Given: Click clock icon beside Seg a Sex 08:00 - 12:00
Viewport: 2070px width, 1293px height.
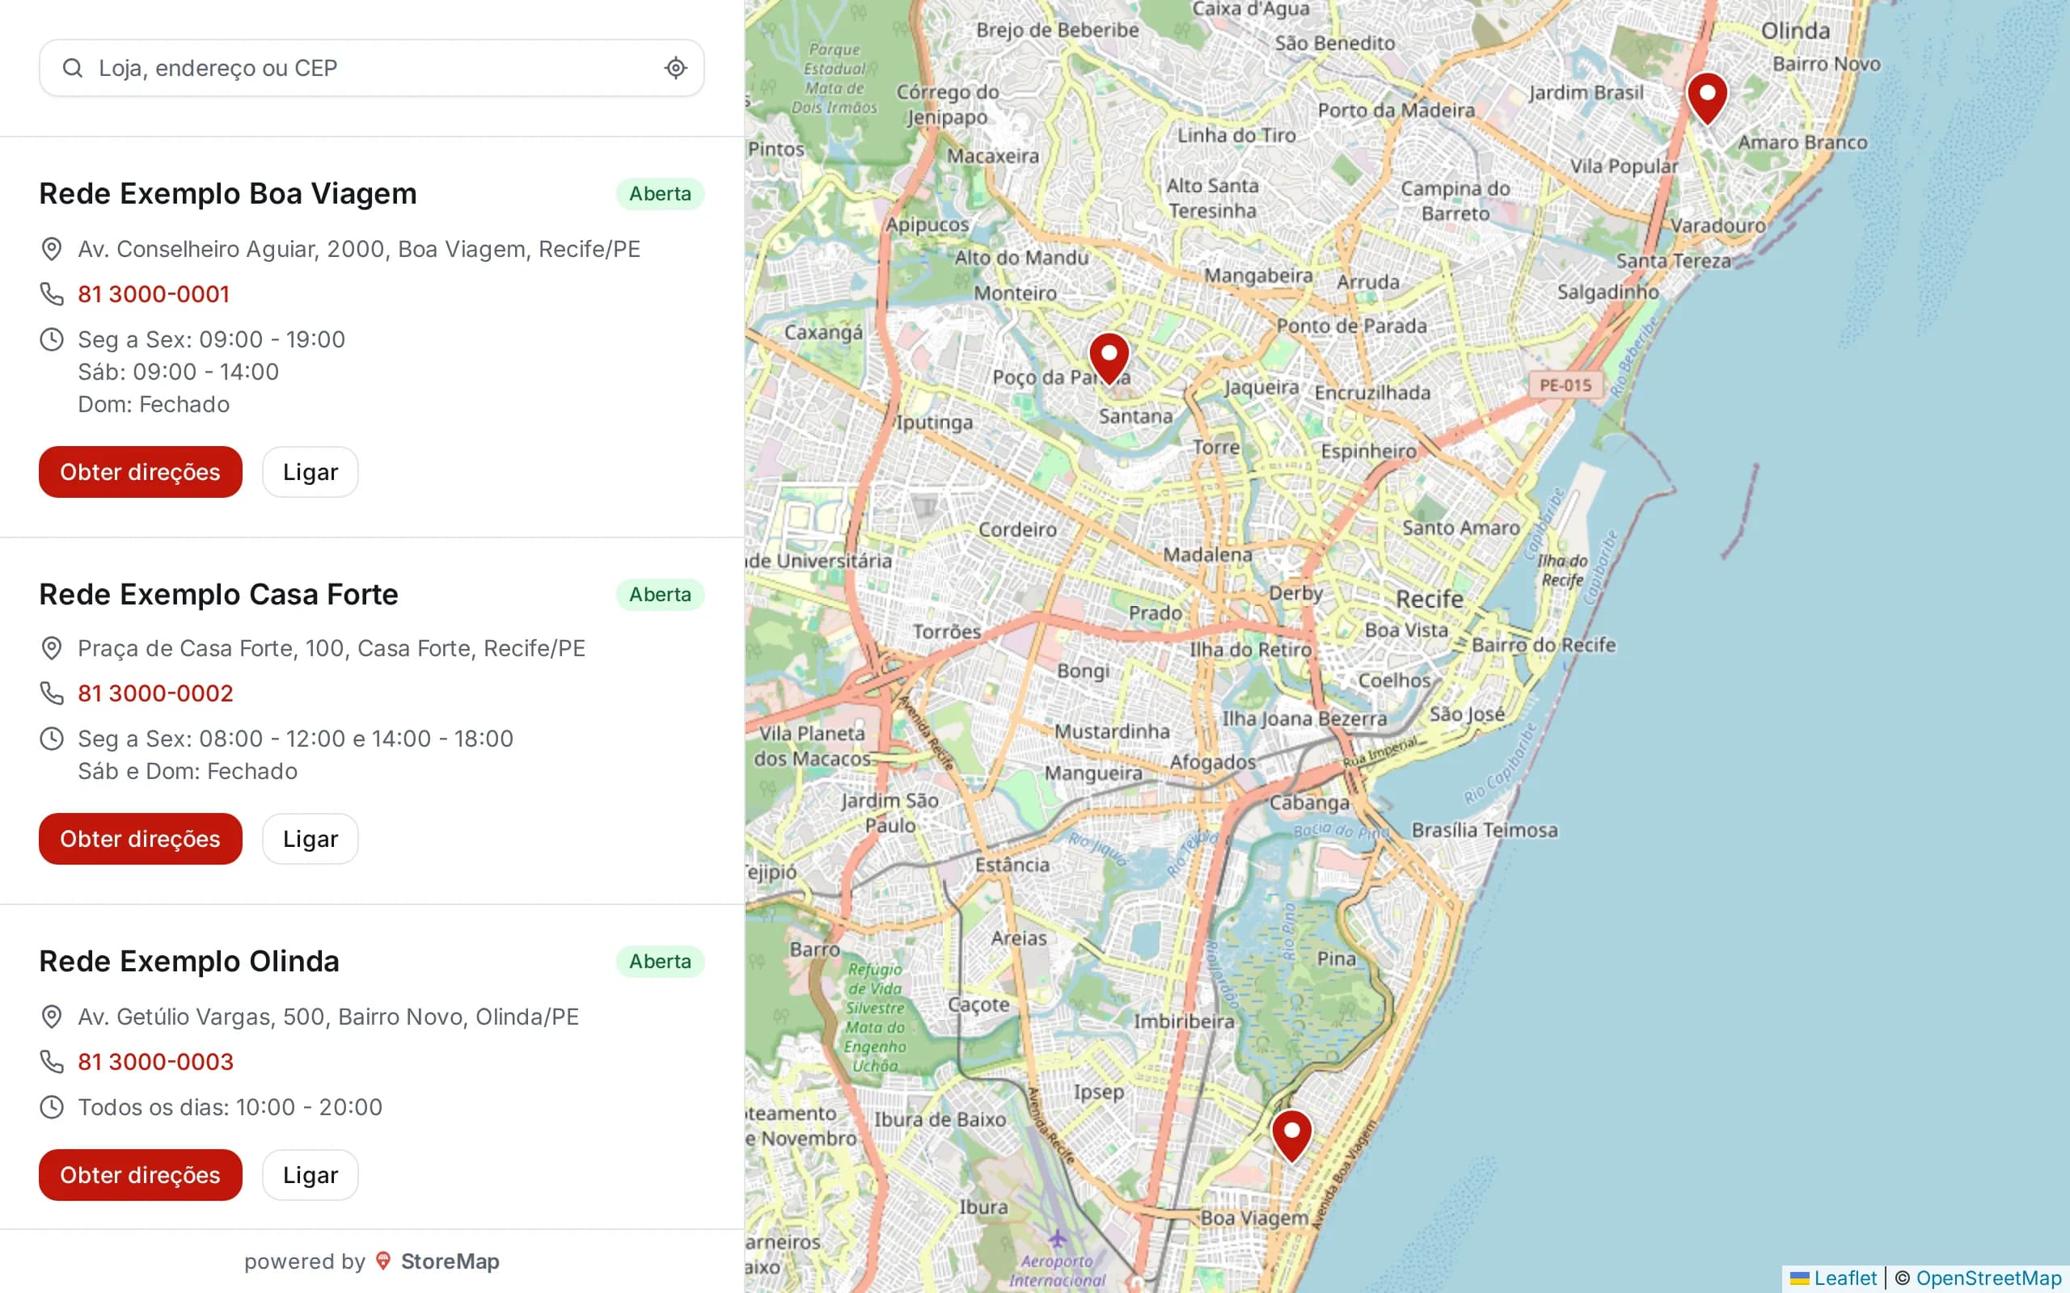Looking at the screenshot, I should (51, 739).
